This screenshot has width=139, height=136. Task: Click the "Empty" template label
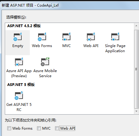18,46
